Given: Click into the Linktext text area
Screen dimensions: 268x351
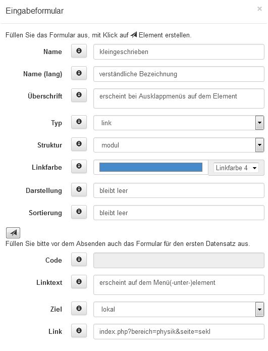Looking at the screenshot, I should pos(179,285).
